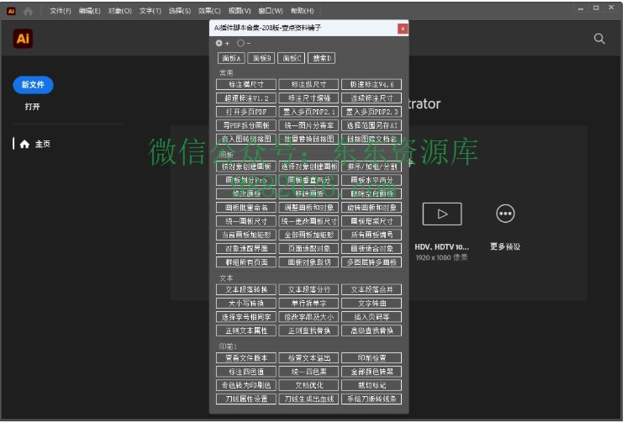Open the 效果(C) menu
Screen dimensions: 627x423
(x=209, y=11)
